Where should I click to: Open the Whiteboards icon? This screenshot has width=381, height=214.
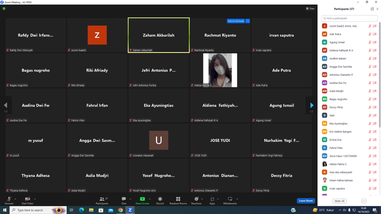230,199
